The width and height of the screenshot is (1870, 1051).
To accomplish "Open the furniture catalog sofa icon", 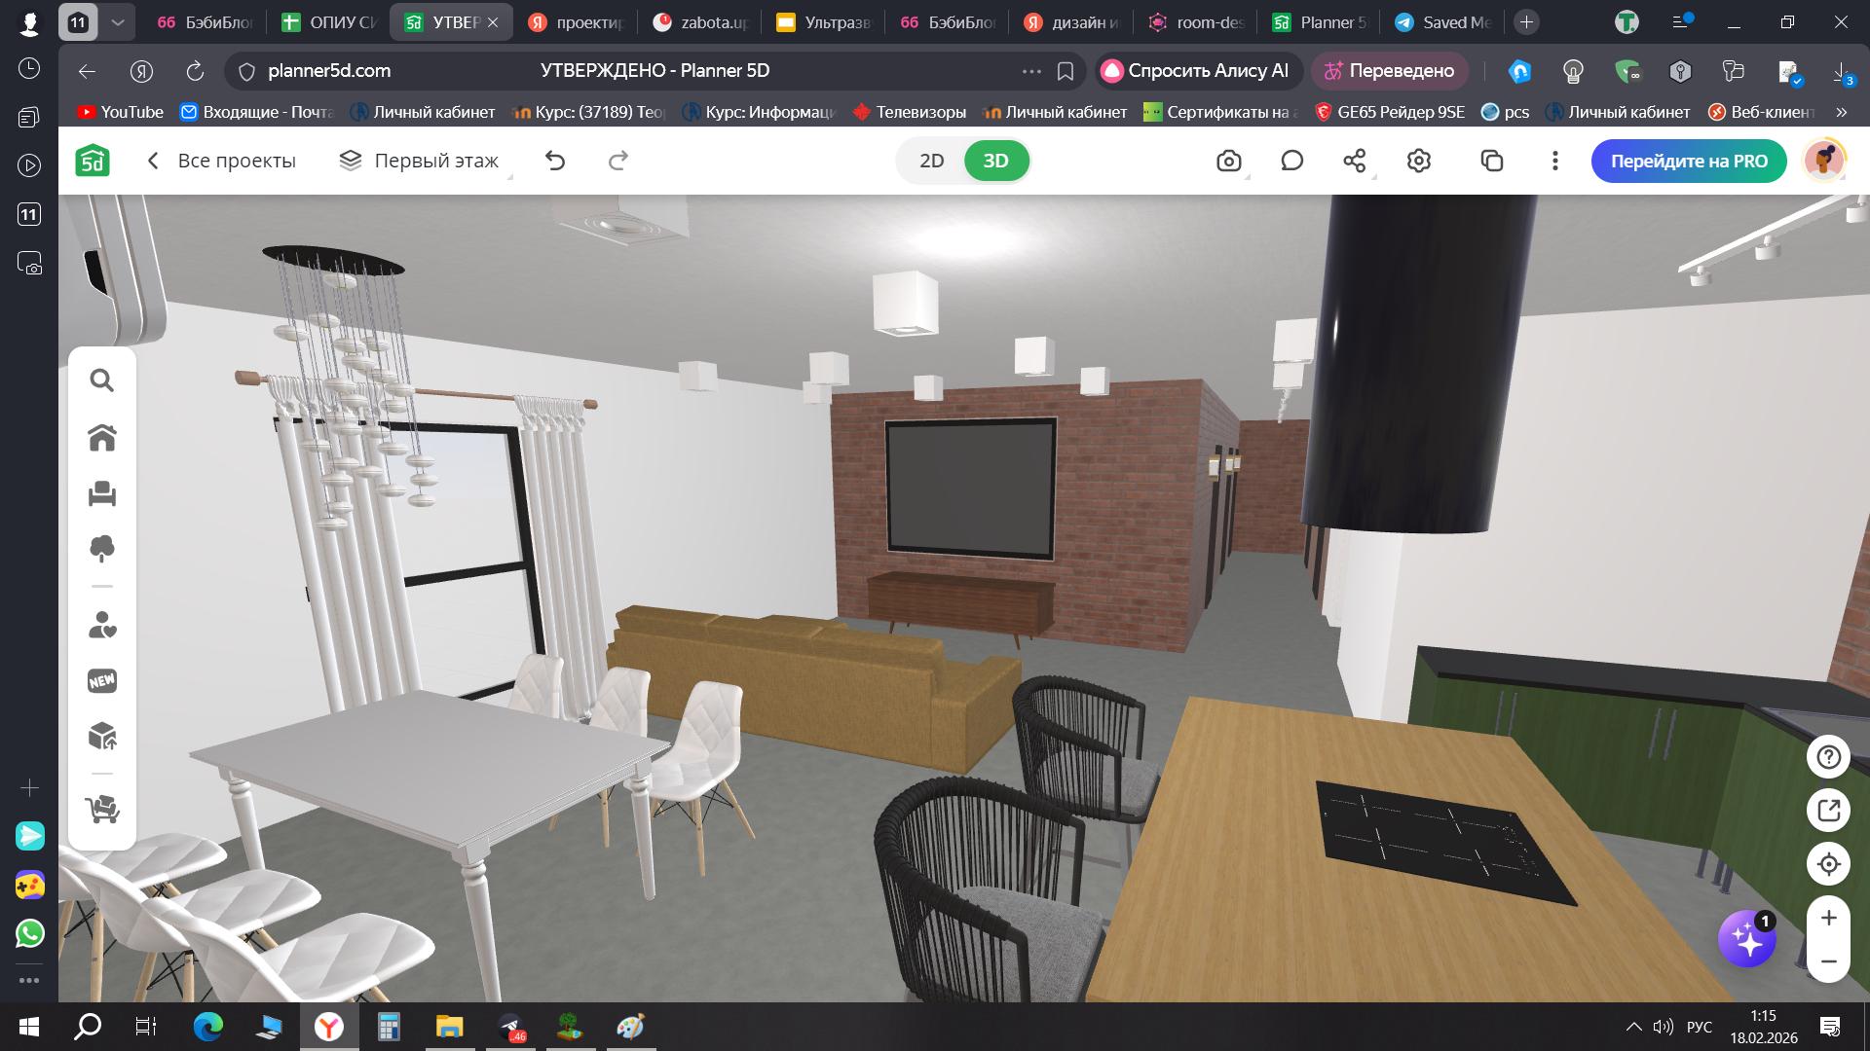I will (x=102, y=494).
